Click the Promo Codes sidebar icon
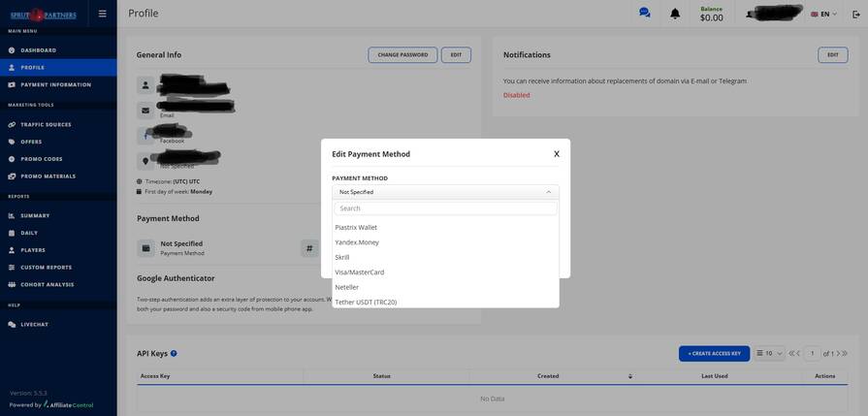This screenshot has width=868, height=416. tap(12, 159)
